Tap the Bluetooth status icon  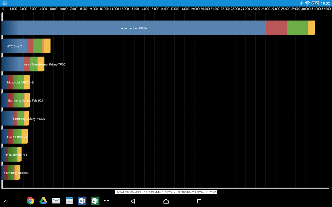coord(302,3)
